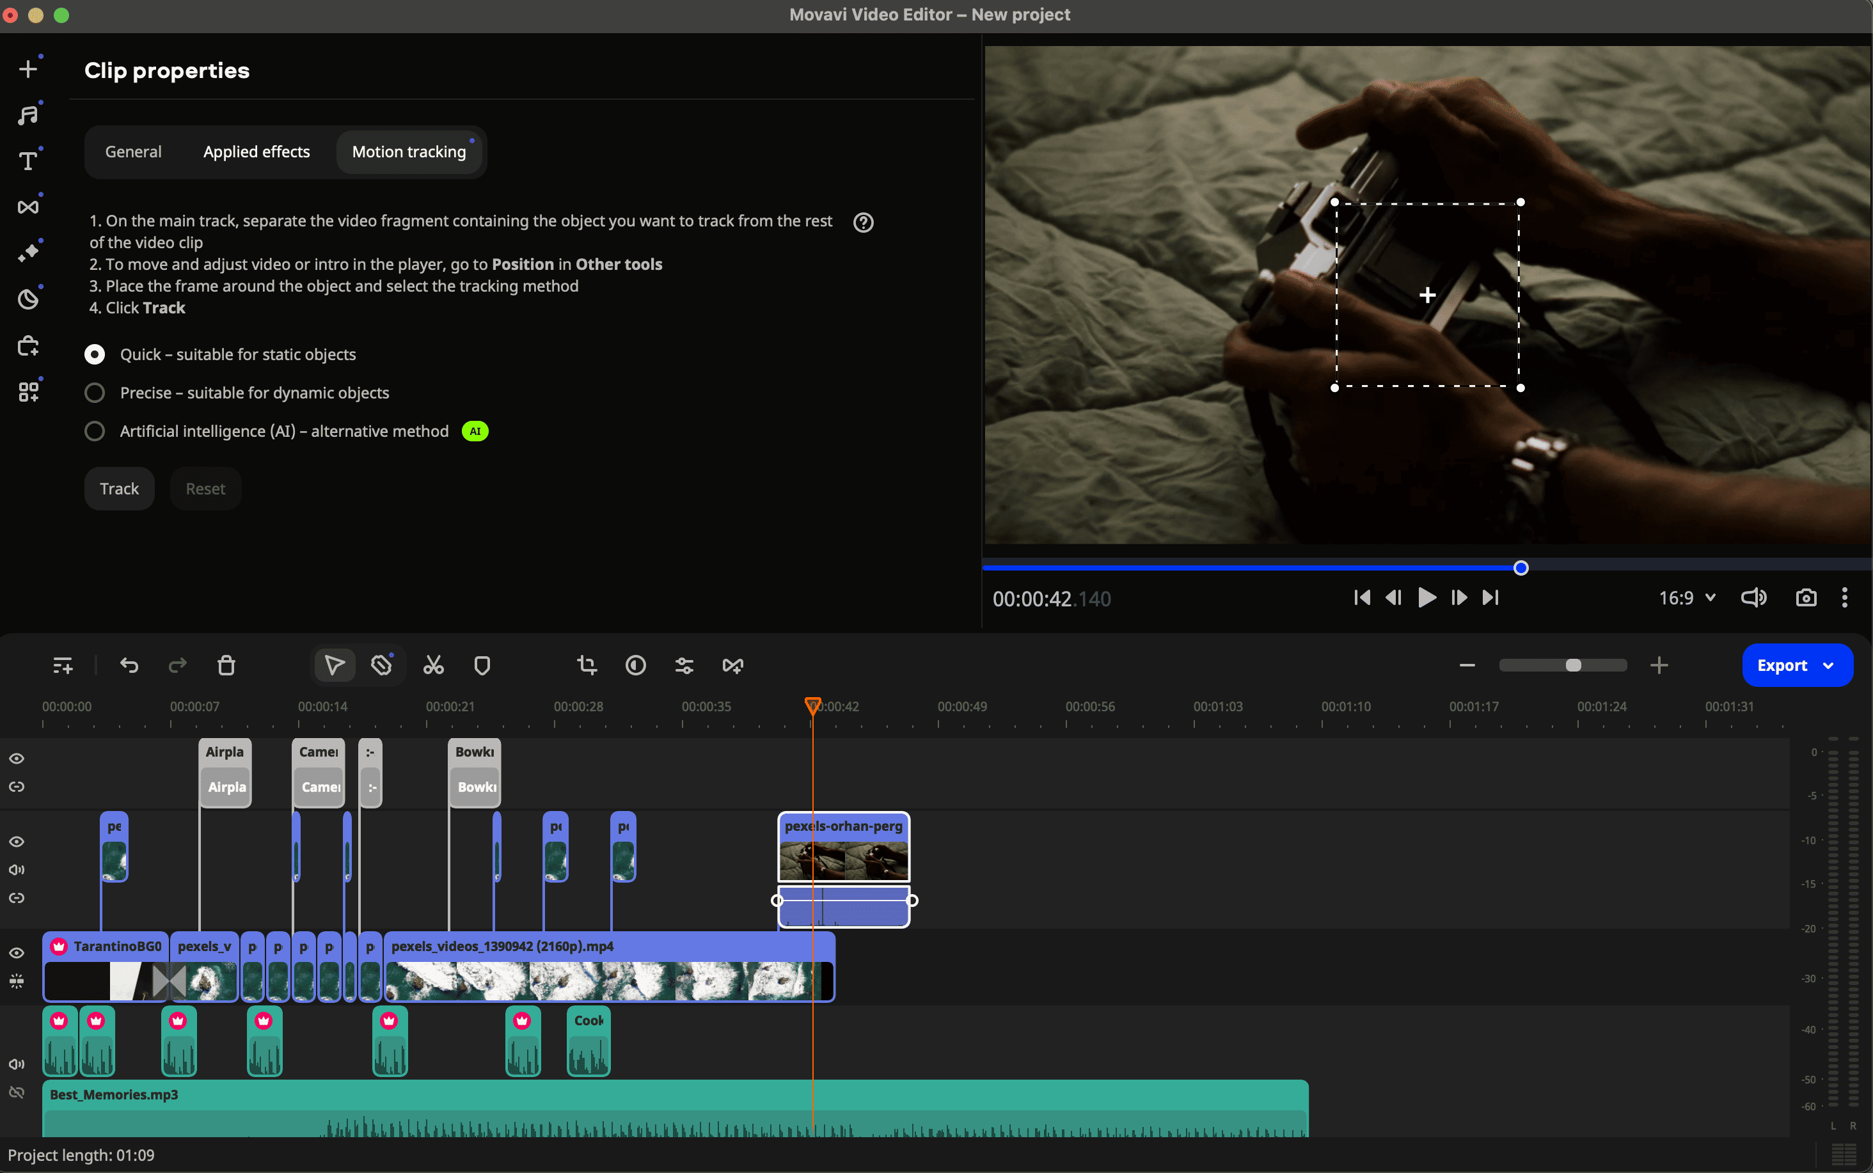Play the video preview
The width and height of the screenshot is (1873, 1173).
[1426, 597]
